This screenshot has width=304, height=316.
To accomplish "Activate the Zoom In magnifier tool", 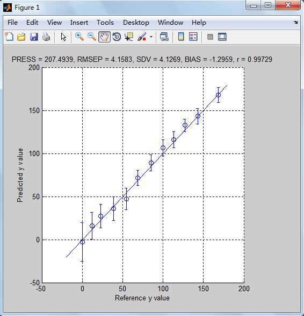I will point(79,37).
